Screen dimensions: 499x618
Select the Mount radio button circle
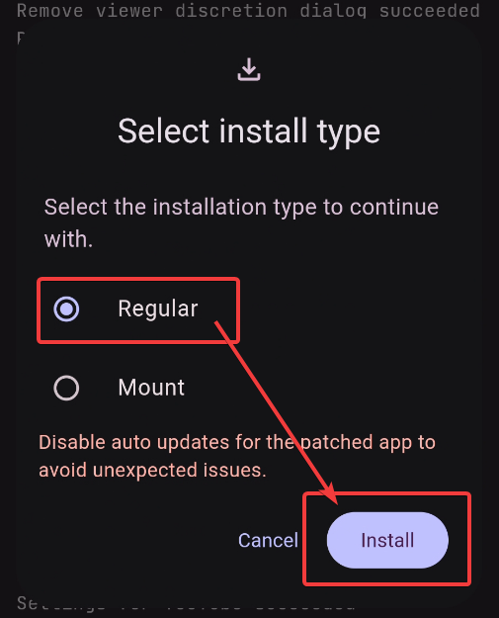click(66, 388)
